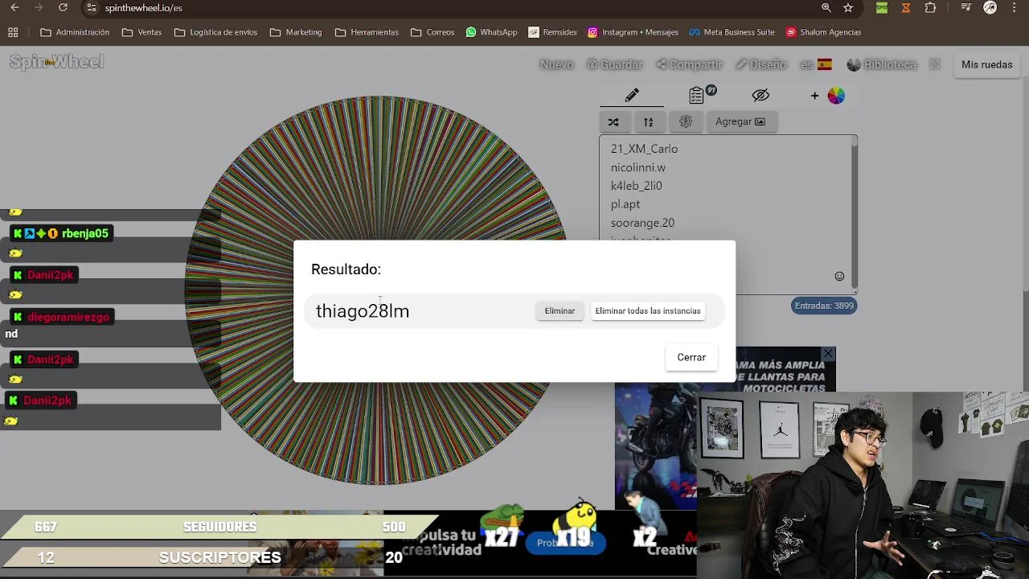Change language via the es Spanish flag
1029x579 pixels.
[x=816, y=64]
